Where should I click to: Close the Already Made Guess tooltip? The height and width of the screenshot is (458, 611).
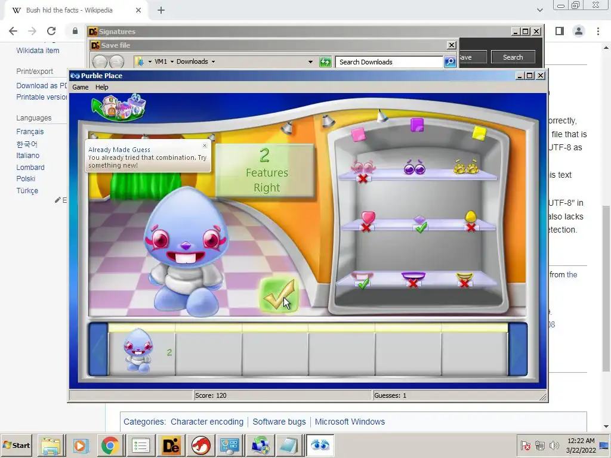click(x=205, y=146)
